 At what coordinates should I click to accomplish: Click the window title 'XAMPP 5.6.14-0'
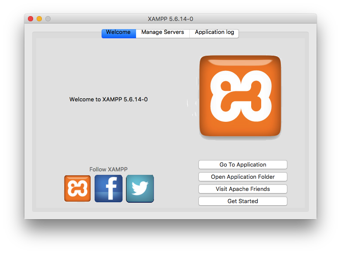point(170,19)
